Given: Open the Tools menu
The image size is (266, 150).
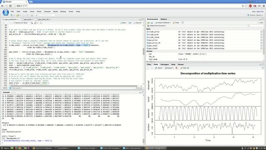Looking at the screenshot, I should (71, 12).
